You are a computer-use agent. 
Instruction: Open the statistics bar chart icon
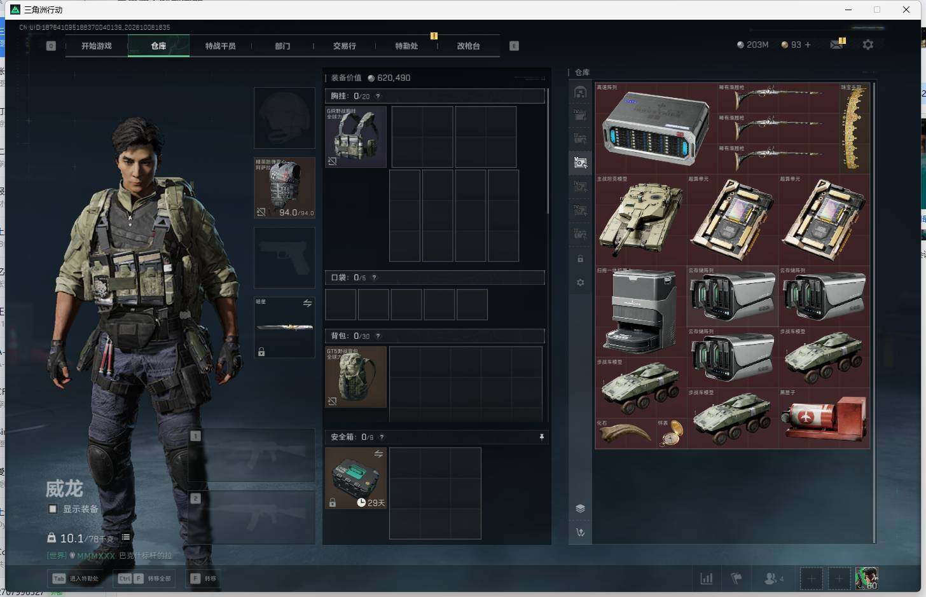pos(706,579)
